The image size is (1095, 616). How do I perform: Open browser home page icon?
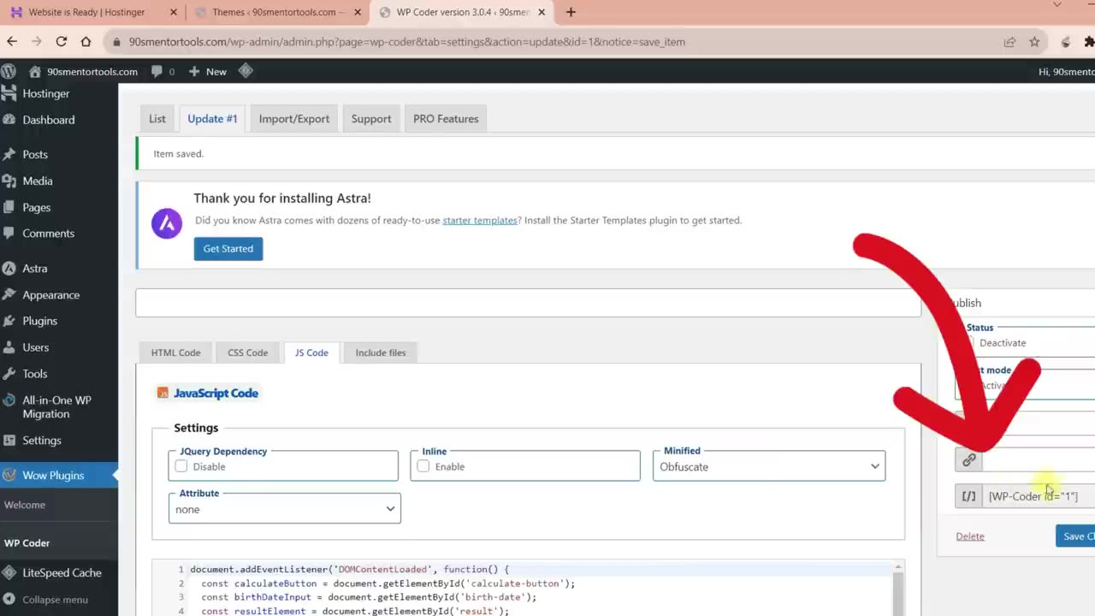pos(86,41)
